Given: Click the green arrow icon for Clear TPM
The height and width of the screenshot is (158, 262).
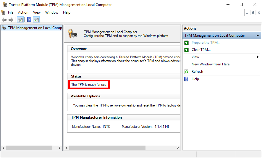Looking at the screenshot, I should (x=187, y=50).
